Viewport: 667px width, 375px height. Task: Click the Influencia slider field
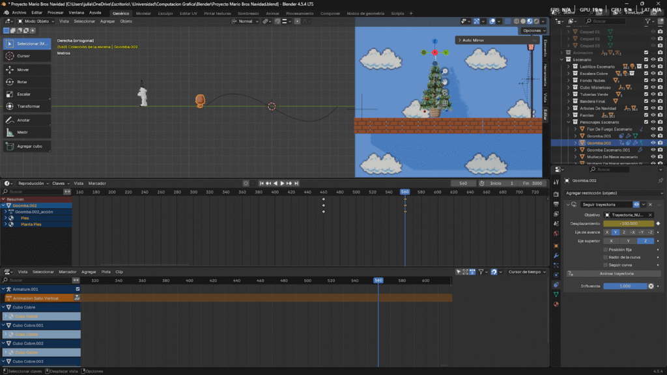click(624, 286)
